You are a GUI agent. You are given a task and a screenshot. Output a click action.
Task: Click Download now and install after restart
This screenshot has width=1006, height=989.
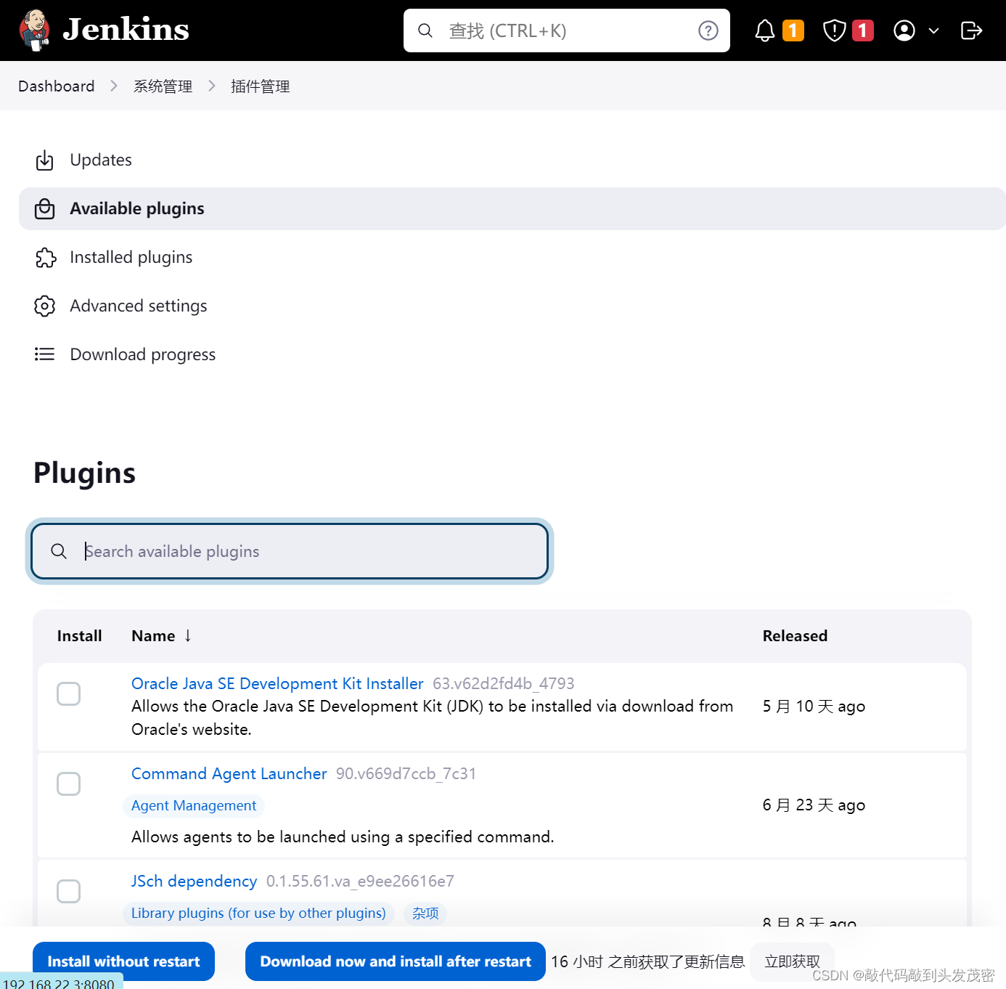(396, 961)
